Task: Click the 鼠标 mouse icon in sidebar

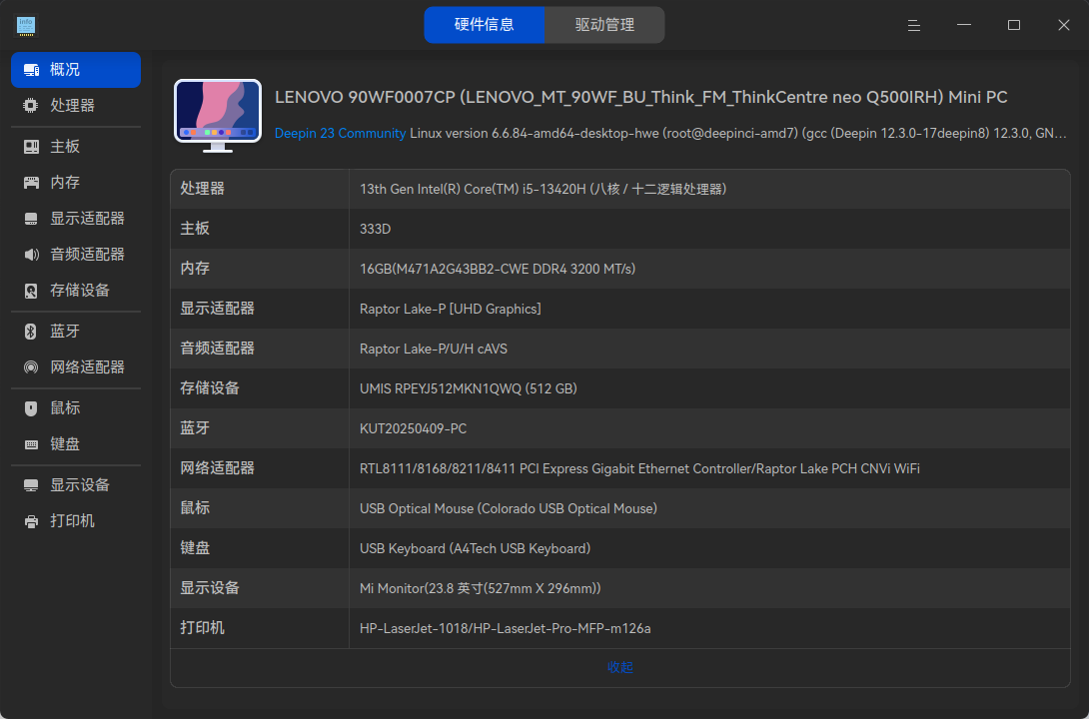Action: pyautogui.click(x=31, y=408)
